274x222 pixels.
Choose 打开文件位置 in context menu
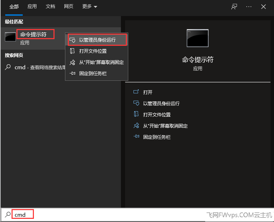point(96,51)
